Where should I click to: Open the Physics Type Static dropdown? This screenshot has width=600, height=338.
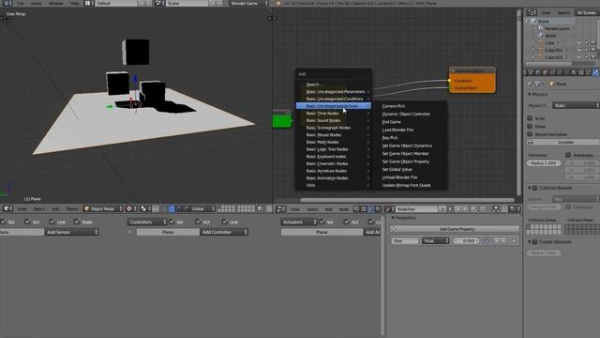tap(576, 105)
